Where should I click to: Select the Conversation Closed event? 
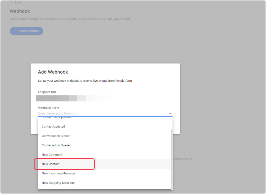coord(56,136)
